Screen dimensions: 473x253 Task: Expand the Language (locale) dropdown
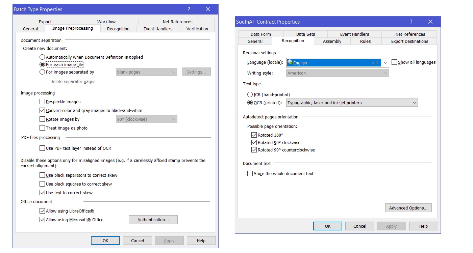[x=385, y=63]
